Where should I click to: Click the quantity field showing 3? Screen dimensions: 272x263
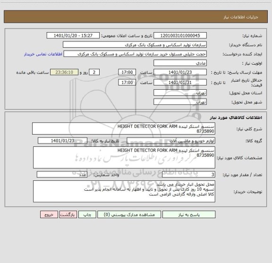click(188, 175)
